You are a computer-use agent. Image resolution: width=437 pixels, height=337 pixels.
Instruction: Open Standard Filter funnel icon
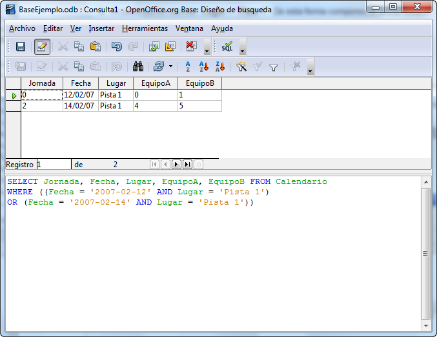(274, 67)
